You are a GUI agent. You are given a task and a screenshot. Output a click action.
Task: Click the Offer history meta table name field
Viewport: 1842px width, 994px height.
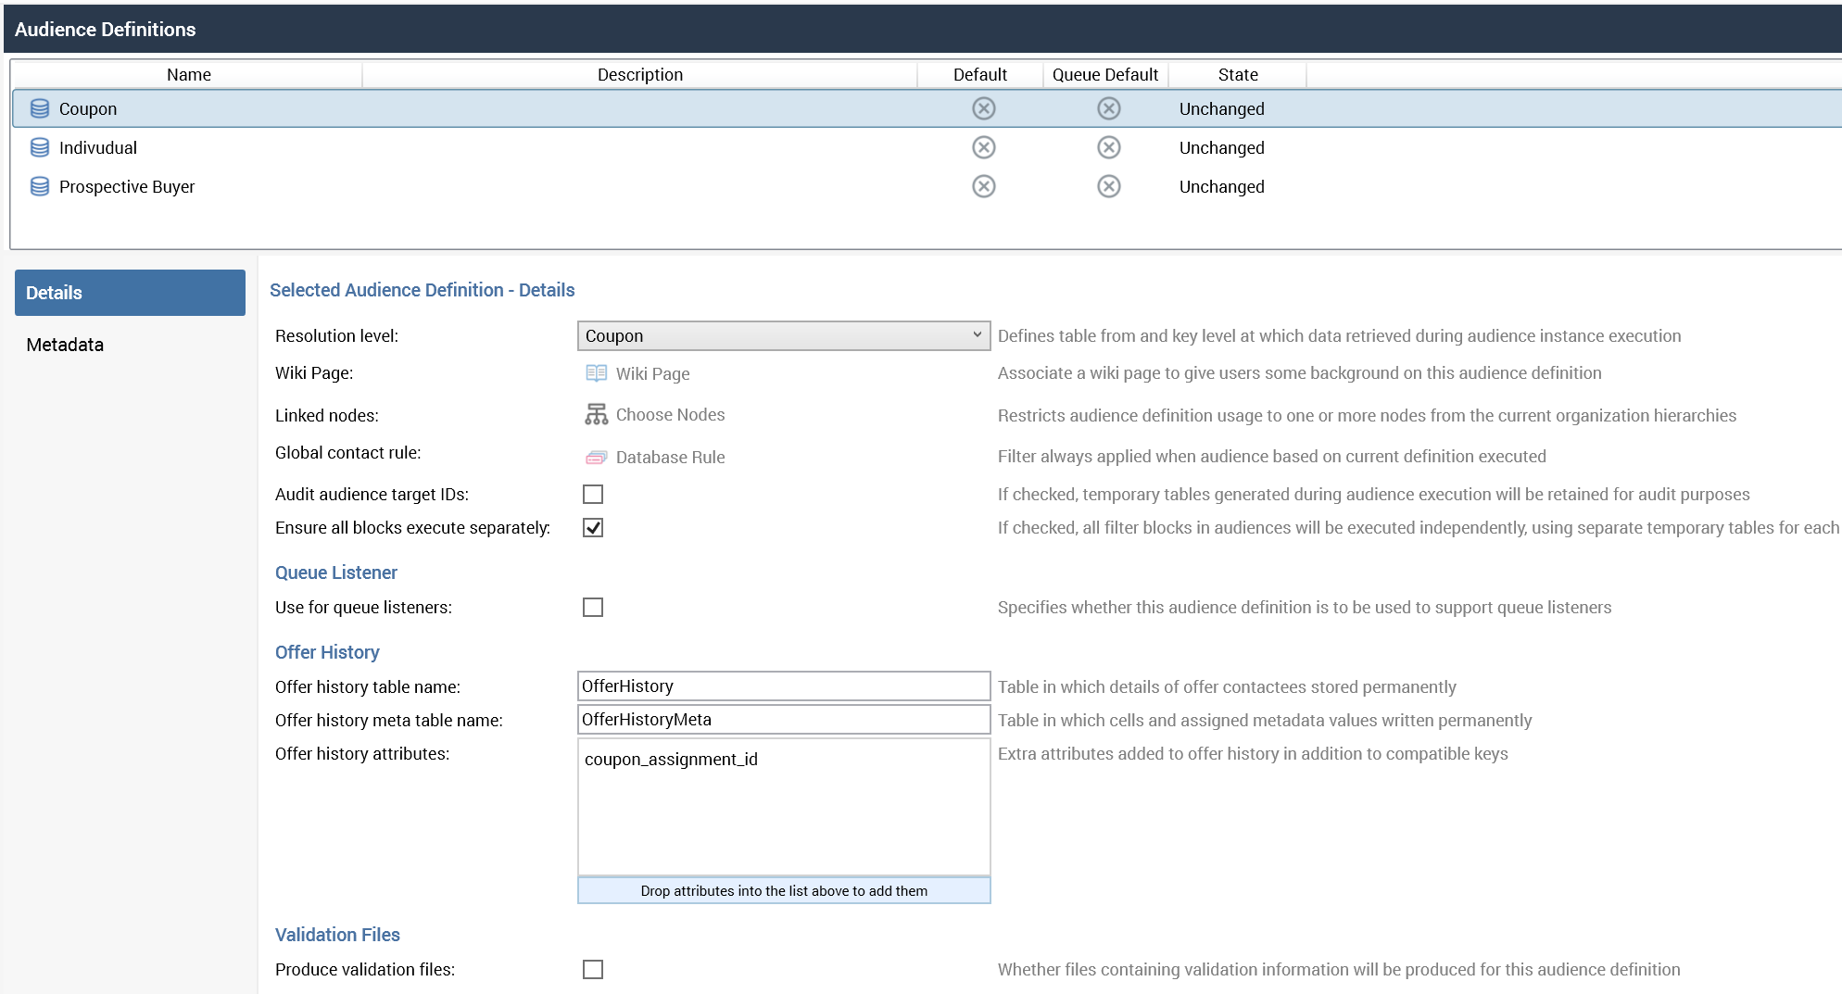[783, 719]
